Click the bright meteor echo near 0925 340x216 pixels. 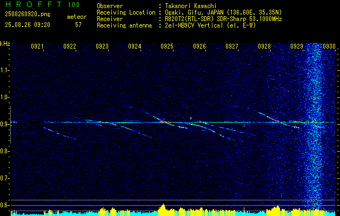click(x=163, y=121)
